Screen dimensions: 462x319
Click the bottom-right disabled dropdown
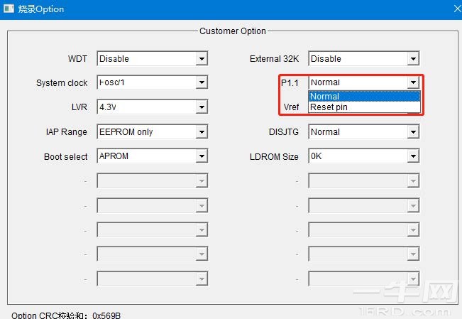tap(363, 279)
